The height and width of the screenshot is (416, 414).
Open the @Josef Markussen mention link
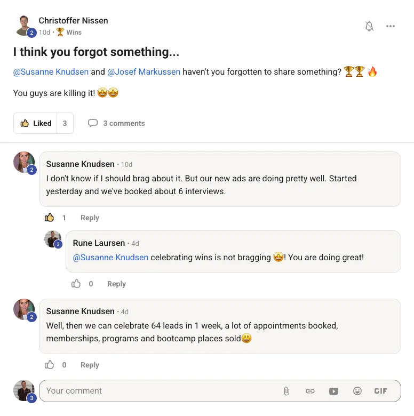point(144,71)
